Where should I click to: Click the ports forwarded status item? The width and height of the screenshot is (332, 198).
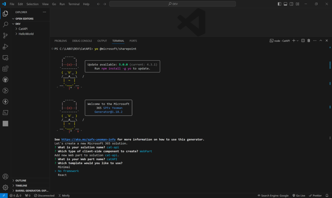tap(28, 195)
